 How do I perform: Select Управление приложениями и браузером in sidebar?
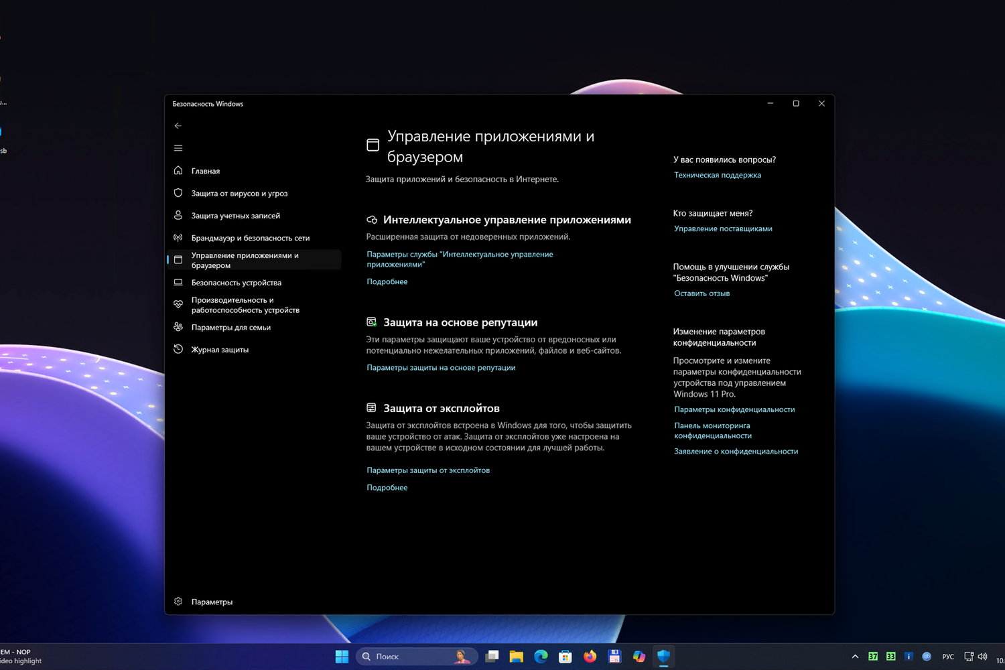[x=254, y=260]
